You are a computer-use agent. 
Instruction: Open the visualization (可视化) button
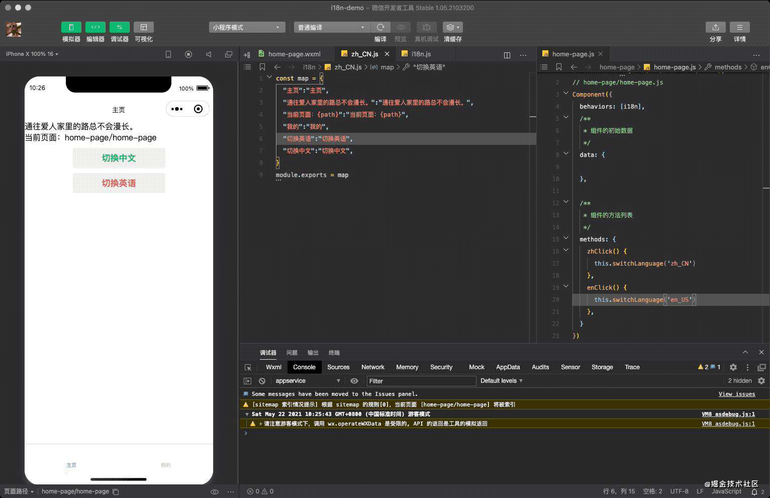[x=143, y=27]
